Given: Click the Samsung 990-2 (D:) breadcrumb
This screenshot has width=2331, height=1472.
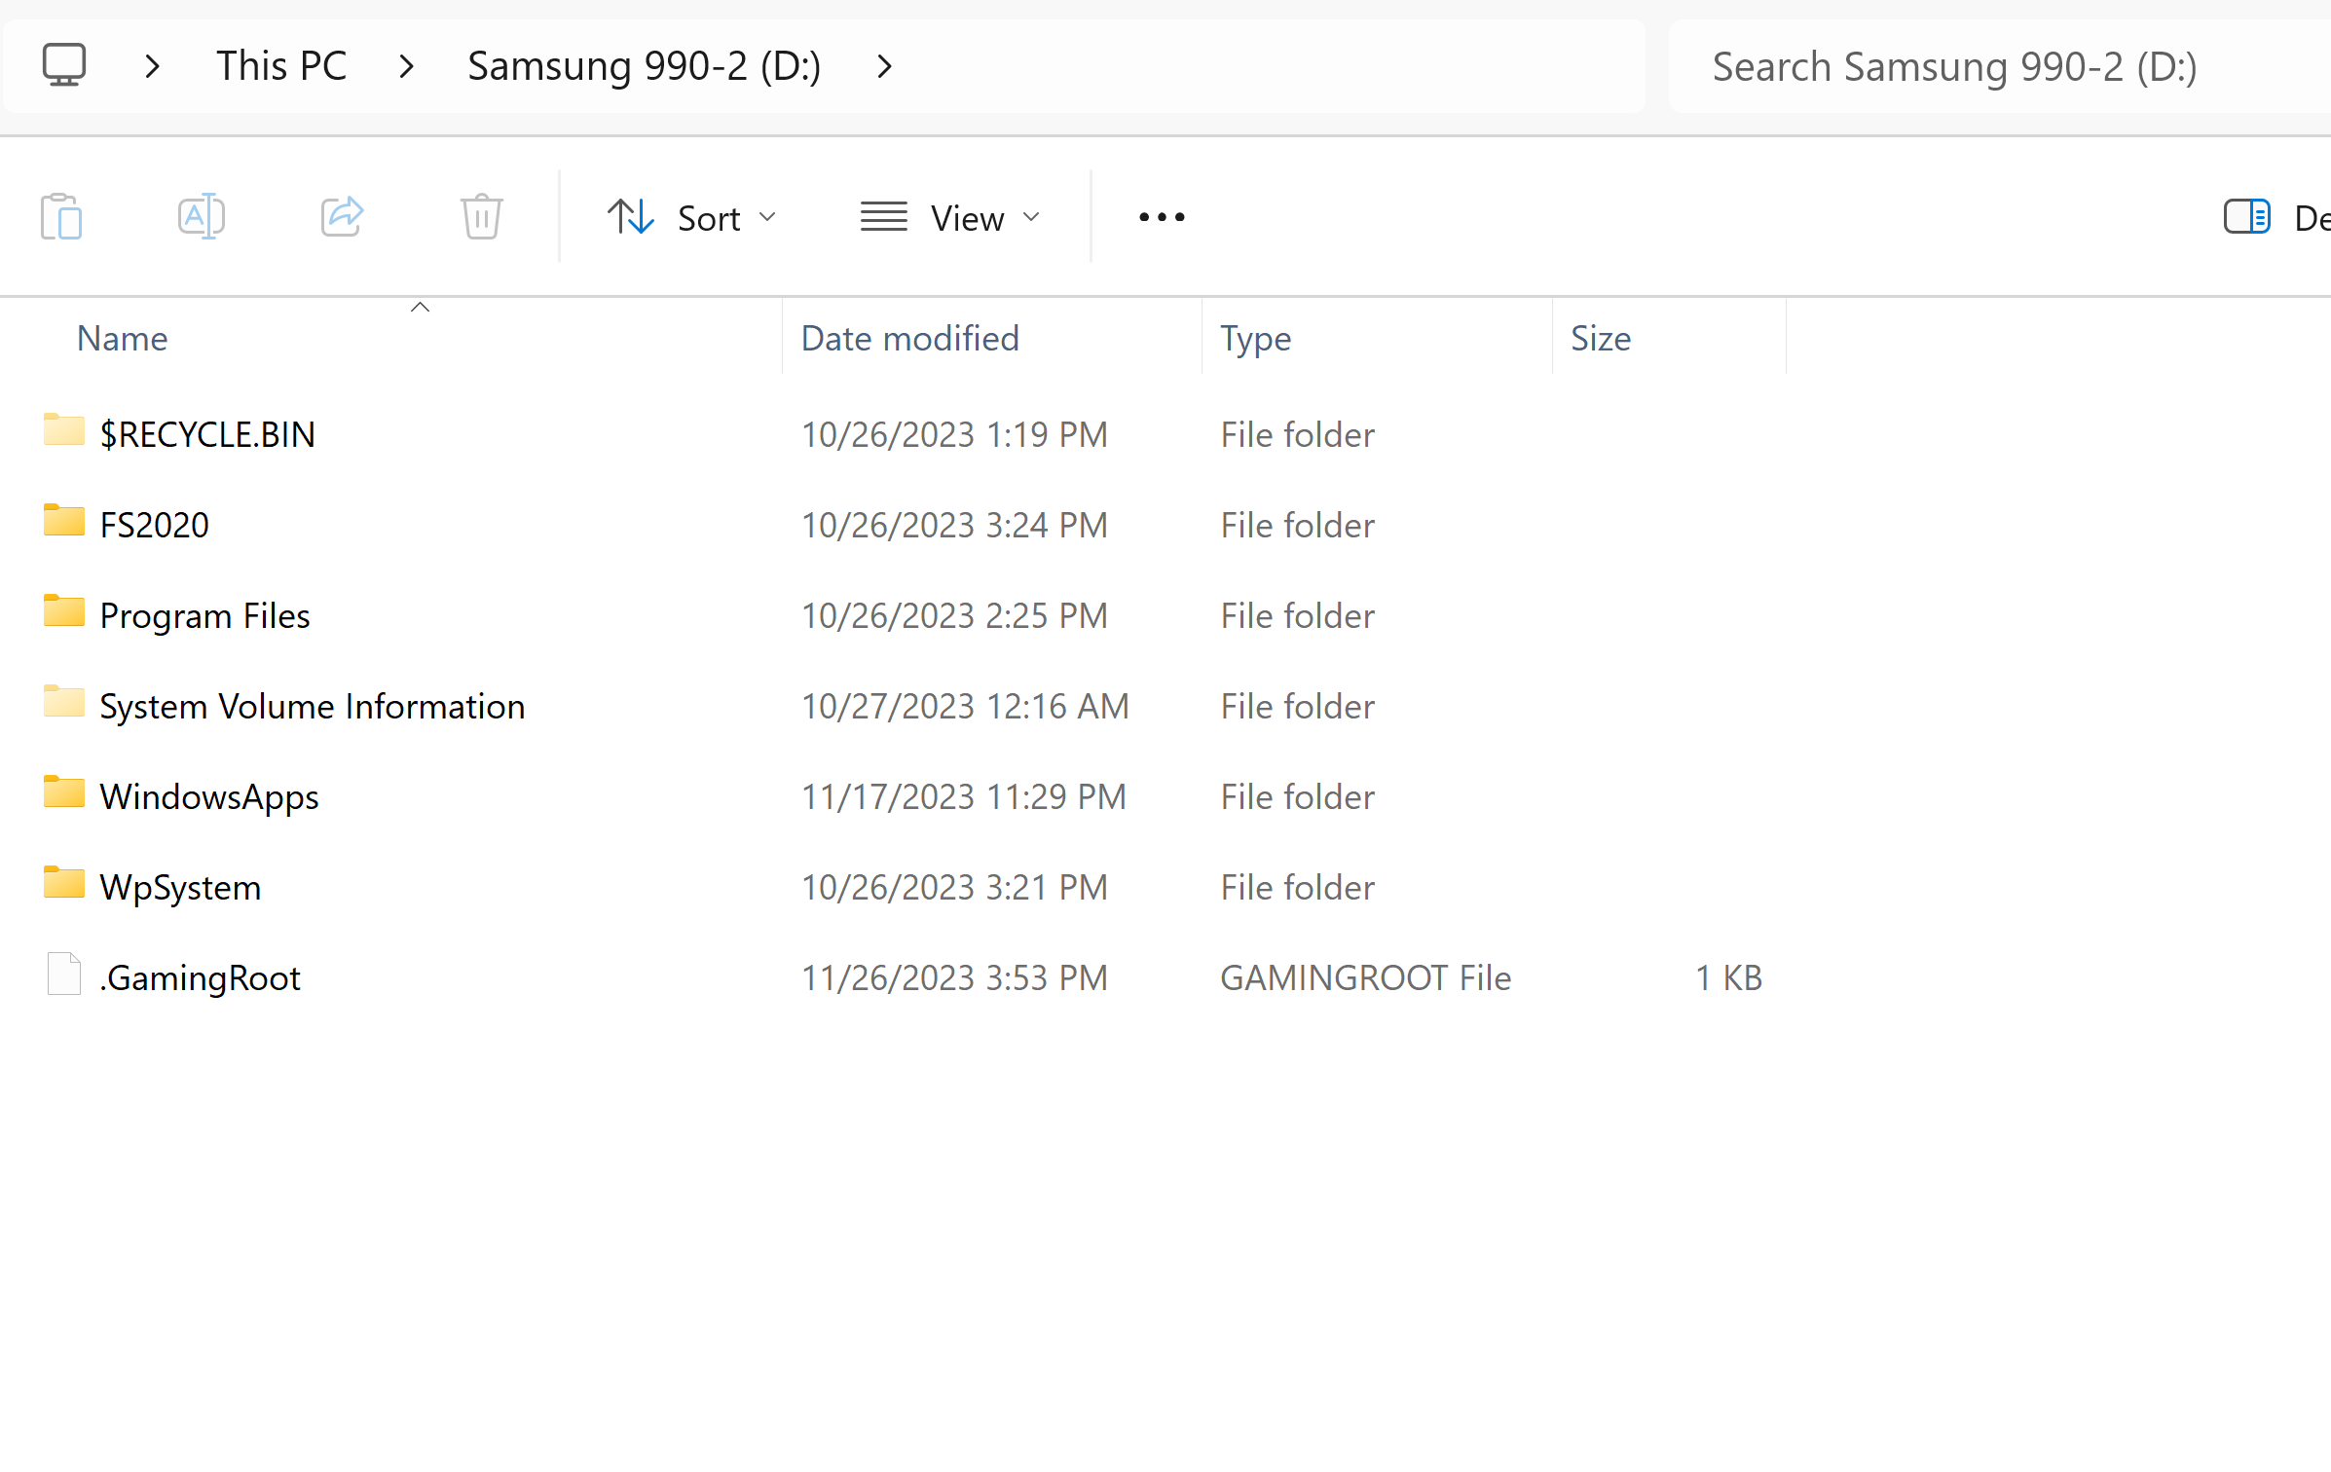Looking at the screenshot, I should [645, 65].
